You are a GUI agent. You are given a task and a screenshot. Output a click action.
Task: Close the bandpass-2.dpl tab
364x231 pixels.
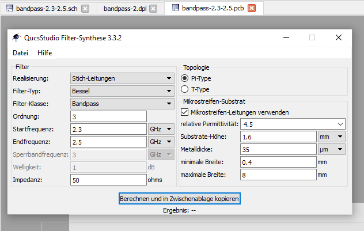(153, 9)
